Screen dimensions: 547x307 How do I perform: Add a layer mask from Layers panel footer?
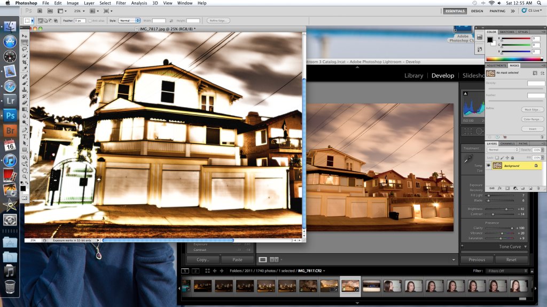pos(507,188)
